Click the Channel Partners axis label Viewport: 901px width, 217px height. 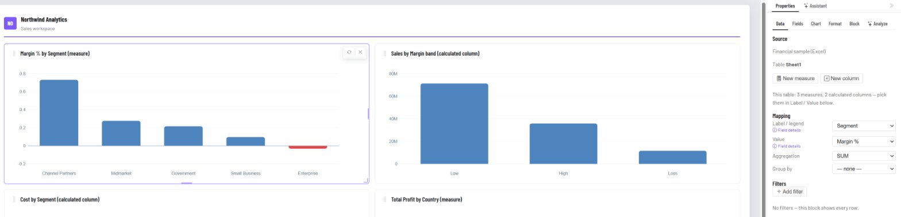[59, 173]
